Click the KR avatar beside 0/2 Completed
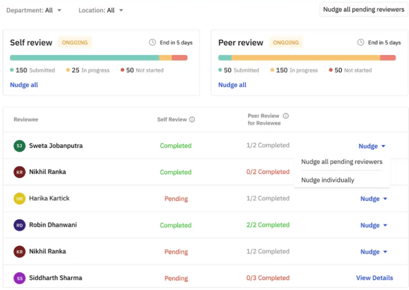Viewport: 409px width, 290px height. point(20,172)
